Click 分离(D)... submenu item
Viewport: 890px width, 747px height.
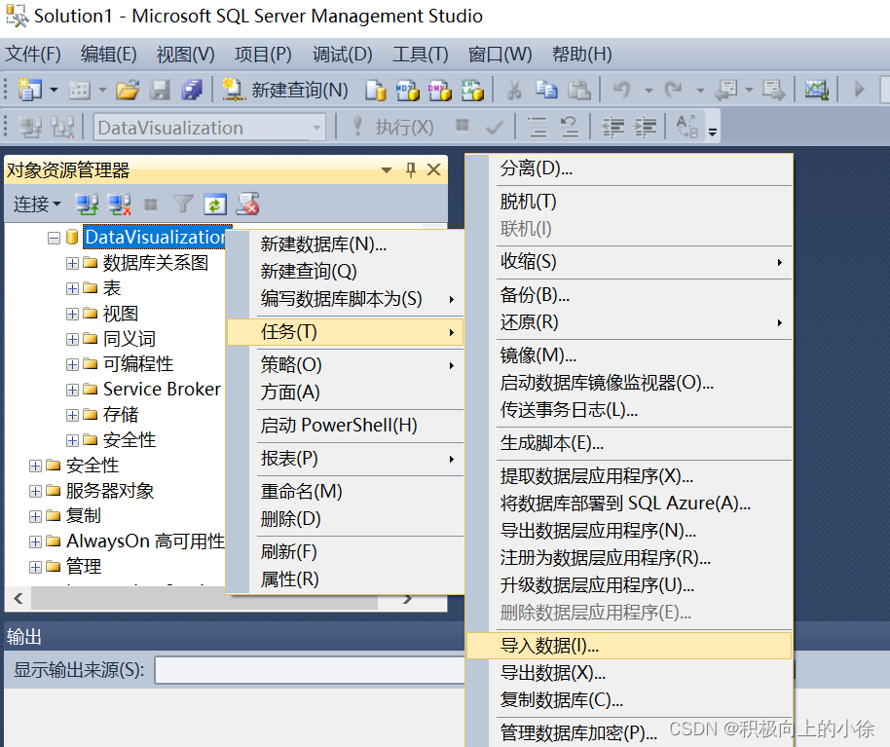629,168
